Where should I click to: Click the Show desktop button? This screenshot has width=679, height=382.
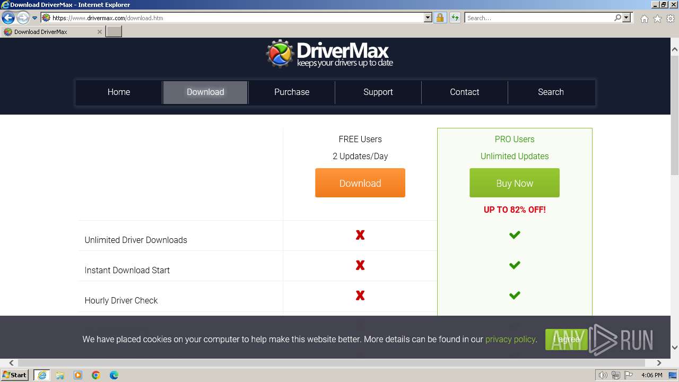pyautogui.click(x=674, y=375)
